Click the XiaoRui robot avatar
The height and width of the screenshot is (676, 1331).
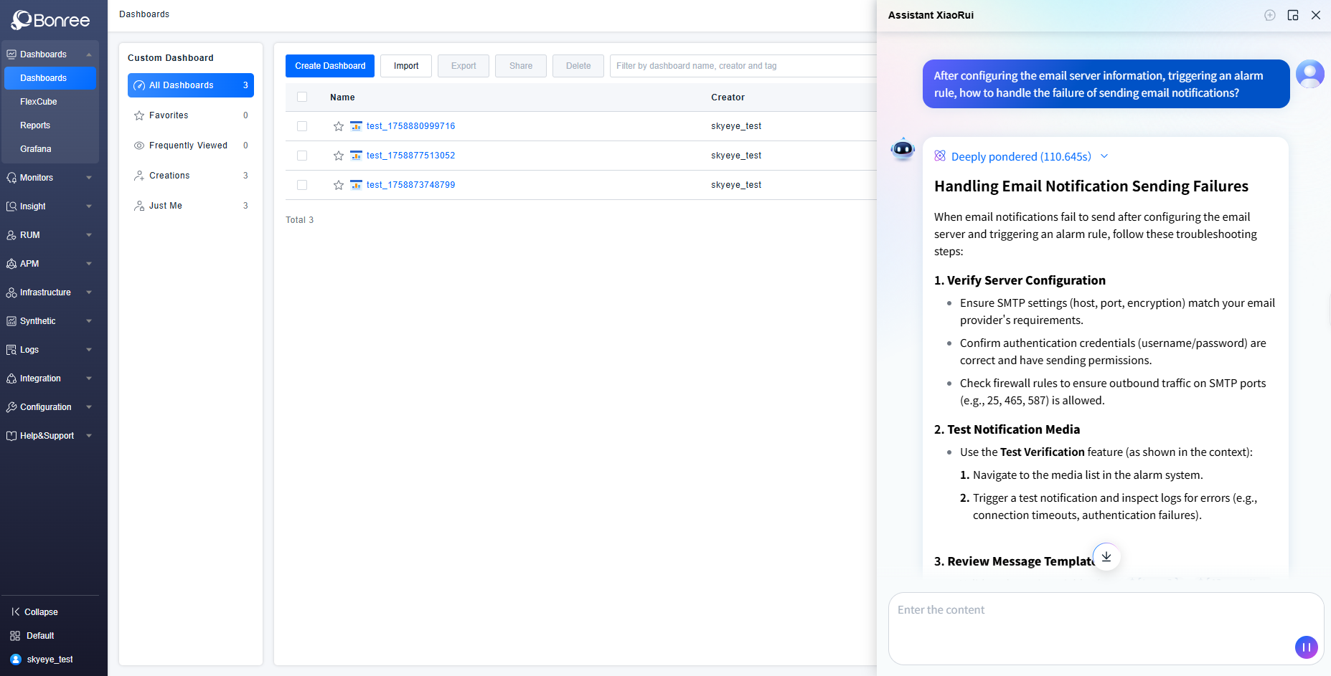(x=902, y=149)
